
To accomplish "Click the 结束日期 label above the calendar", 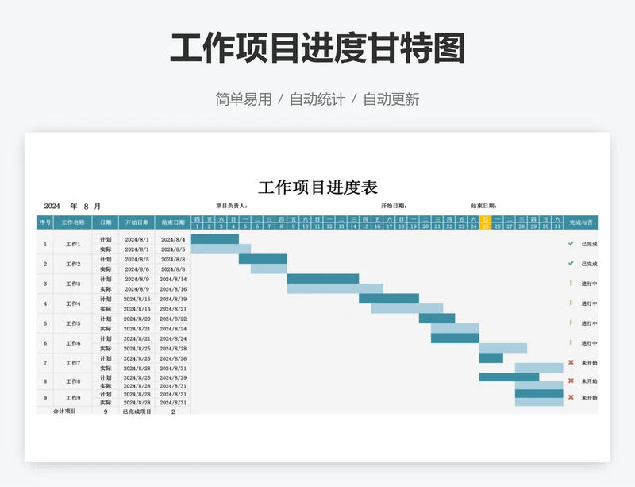I will pos(484,206).
